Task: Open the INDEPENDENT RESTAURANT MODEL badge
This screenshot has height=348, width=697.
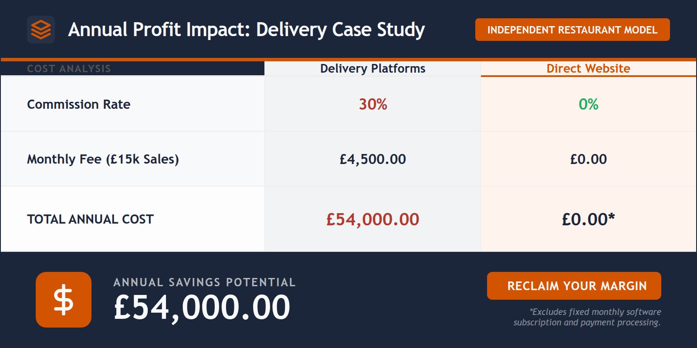Action: 572,30
